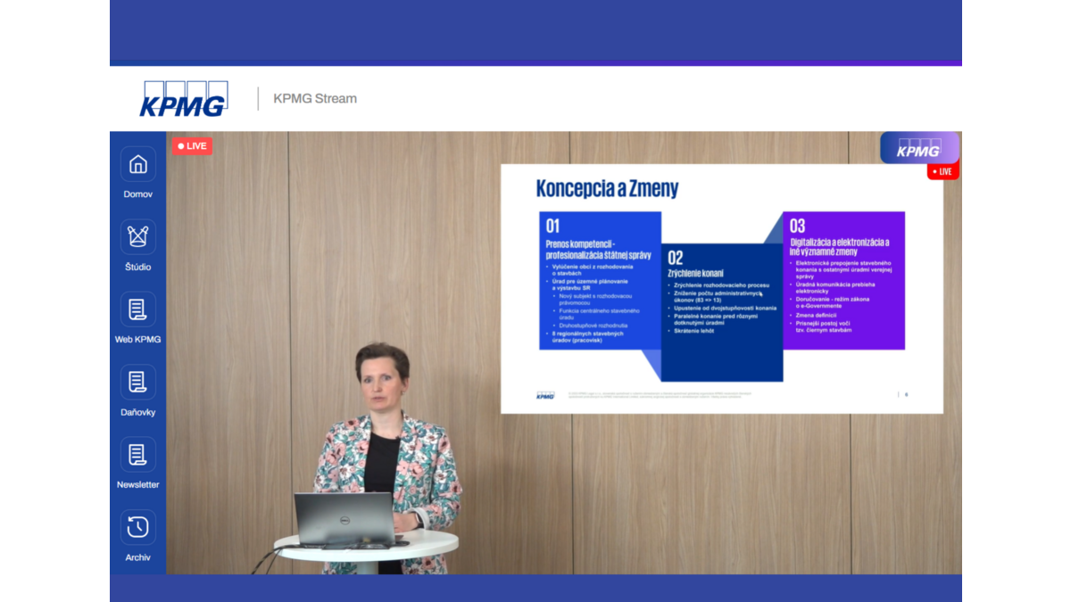Open the Štúdio section icon
The image size is (1071, 602).
pos(137,237)
